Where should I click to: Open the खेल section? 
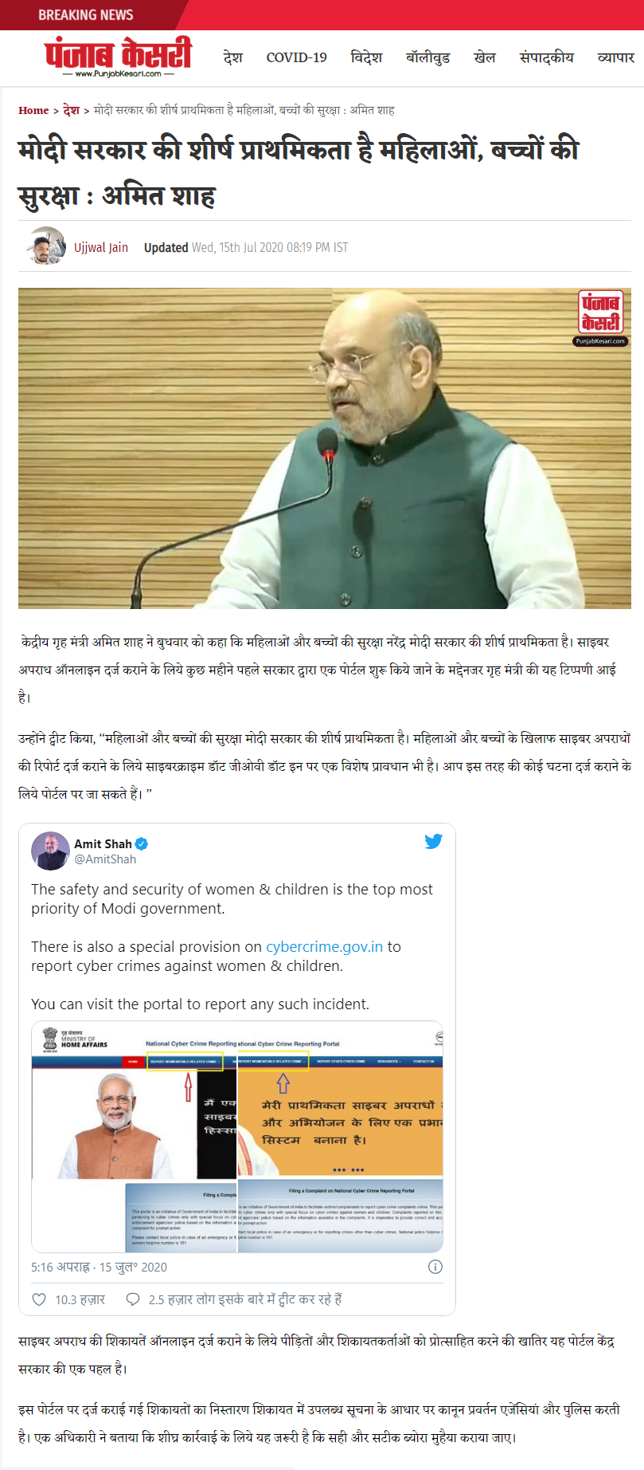coord(485,57)
